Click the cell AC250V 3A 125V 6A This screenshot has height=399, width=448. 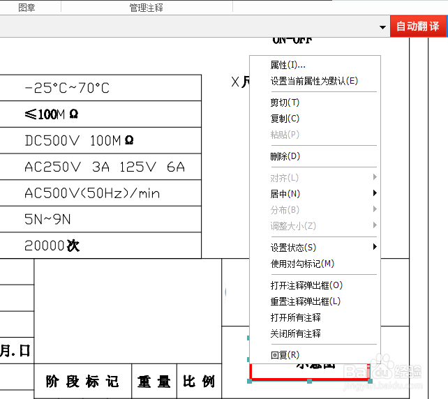[100, 167]
